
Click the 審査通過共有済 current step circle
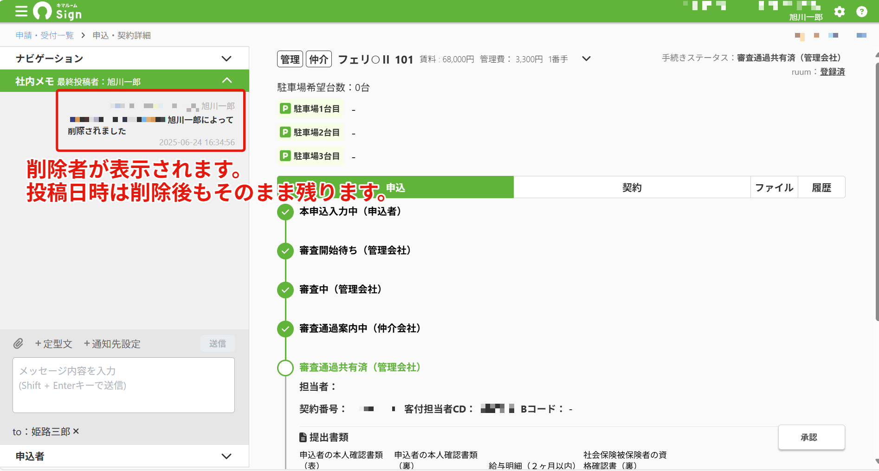[x=285, y=368]
